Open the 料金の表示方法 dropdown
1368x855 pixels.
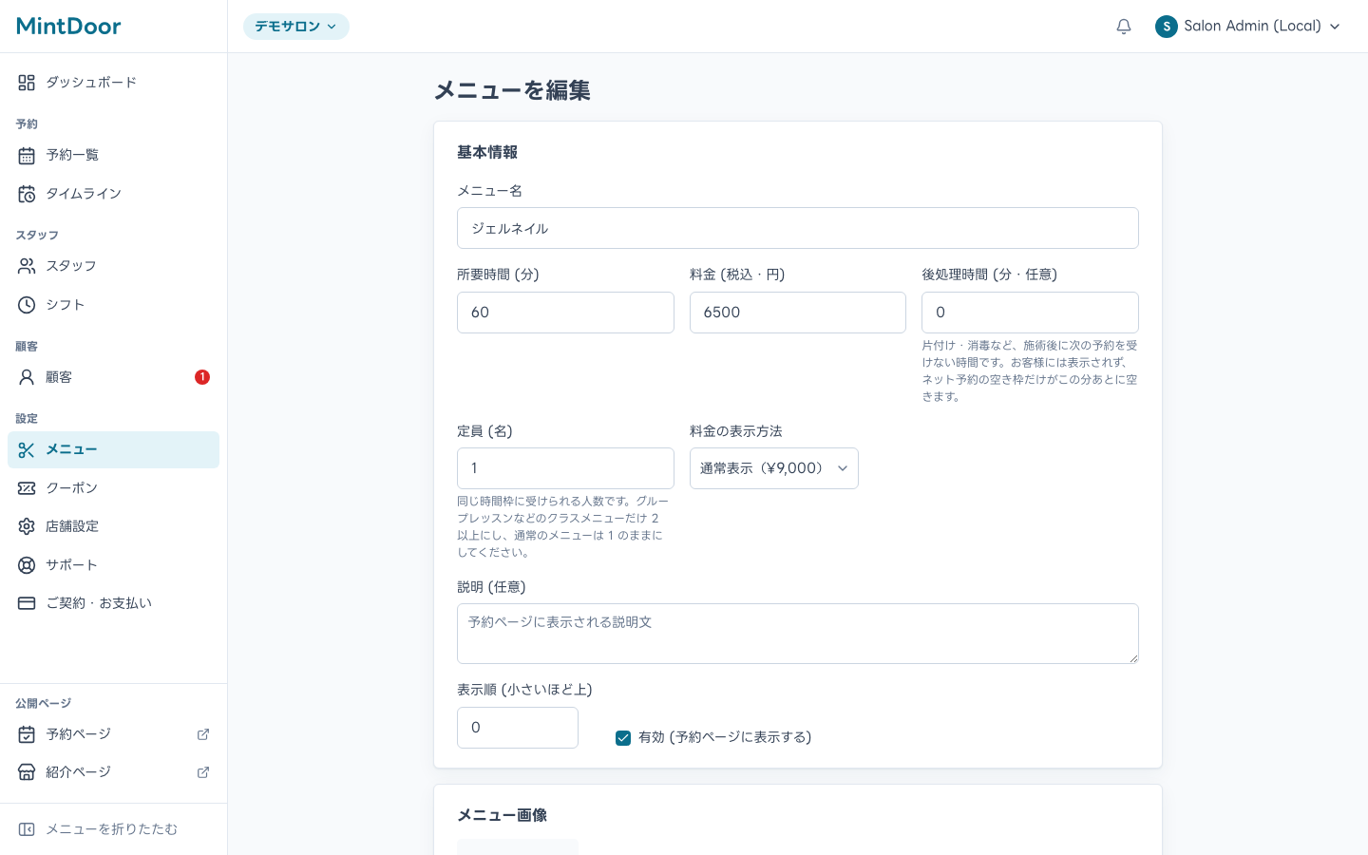774,468
